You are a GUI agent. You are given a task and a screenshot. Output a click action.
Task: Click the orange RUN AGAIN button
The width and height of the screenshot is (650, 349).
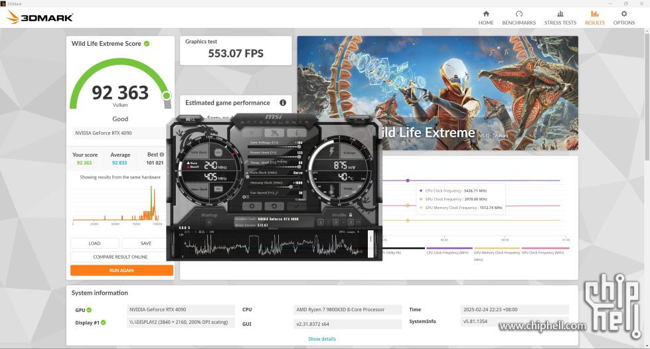click(x=122, y=270)
